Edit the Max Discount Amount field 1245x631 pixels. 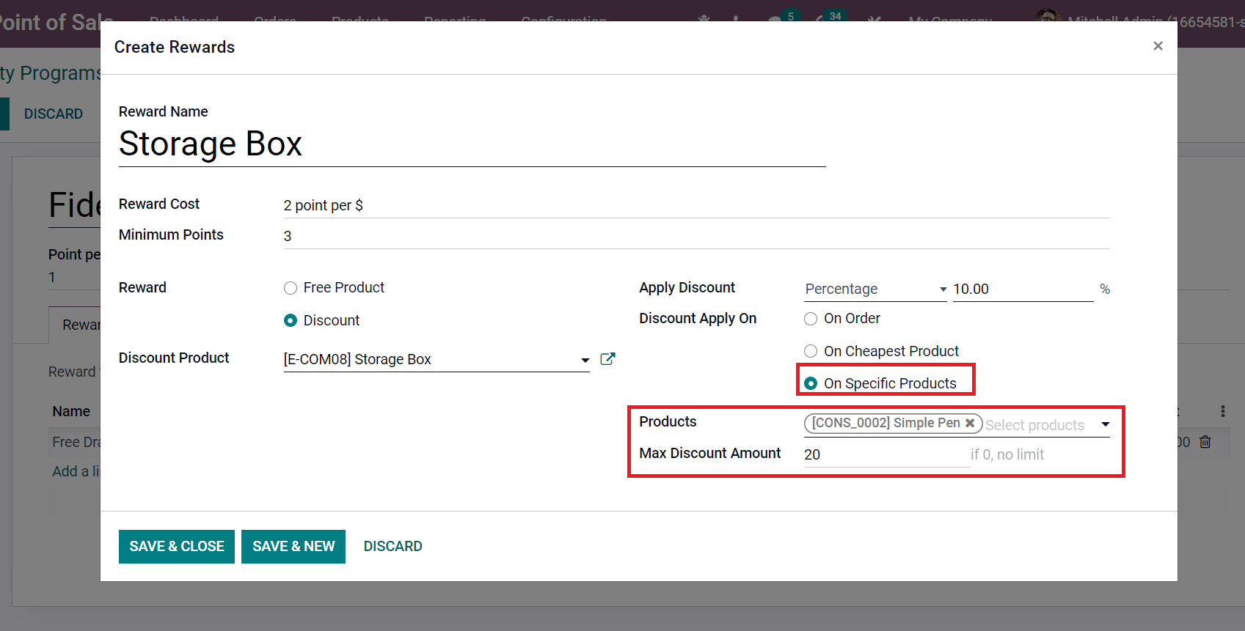pyautogui.click(x=886, y=454)
